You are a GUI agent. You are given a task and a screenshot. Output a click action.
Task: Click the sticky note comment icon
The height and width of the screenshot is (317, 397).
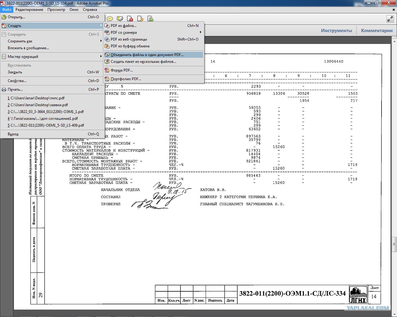tap(109, 19)
